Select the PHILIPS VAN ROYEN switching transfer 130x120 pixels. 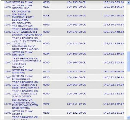(64, 104)
